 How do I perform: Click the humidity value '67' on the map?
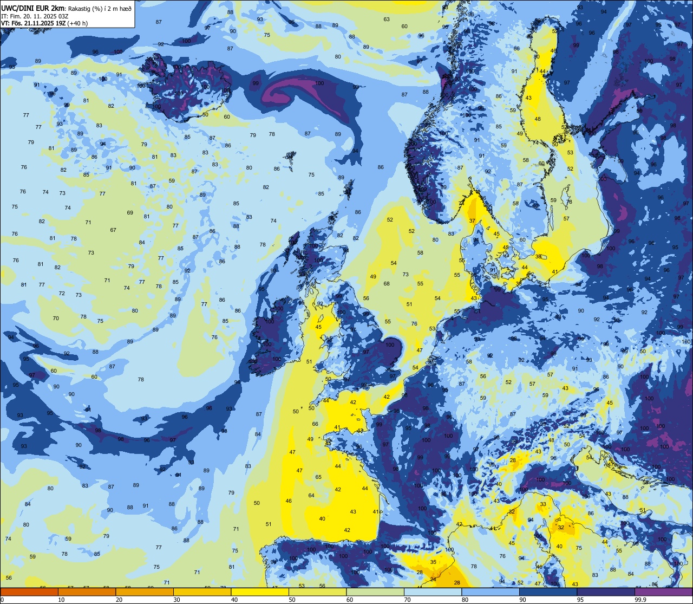pos(113,230)
